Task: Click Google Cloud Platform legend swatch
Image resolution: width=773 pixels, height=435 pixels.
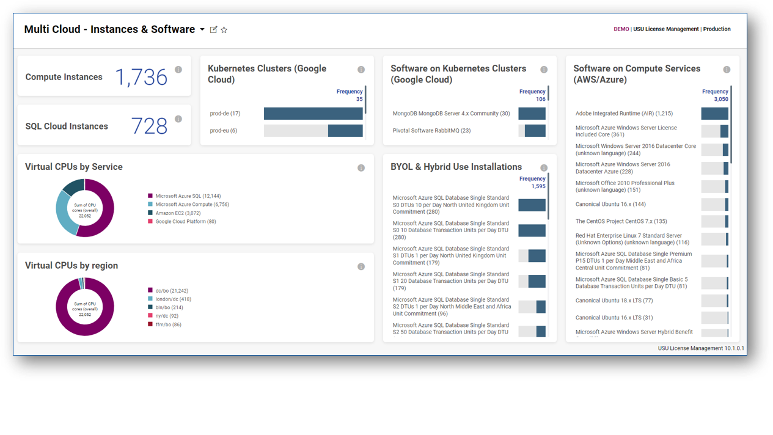Action: point(150,222)
